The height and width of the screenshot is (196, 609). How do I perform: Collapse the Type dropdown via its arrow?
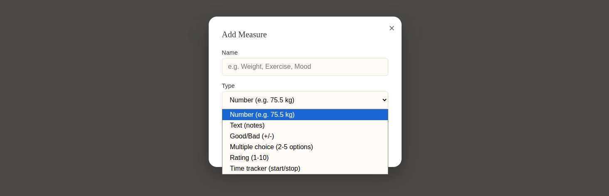coord(384,100)
